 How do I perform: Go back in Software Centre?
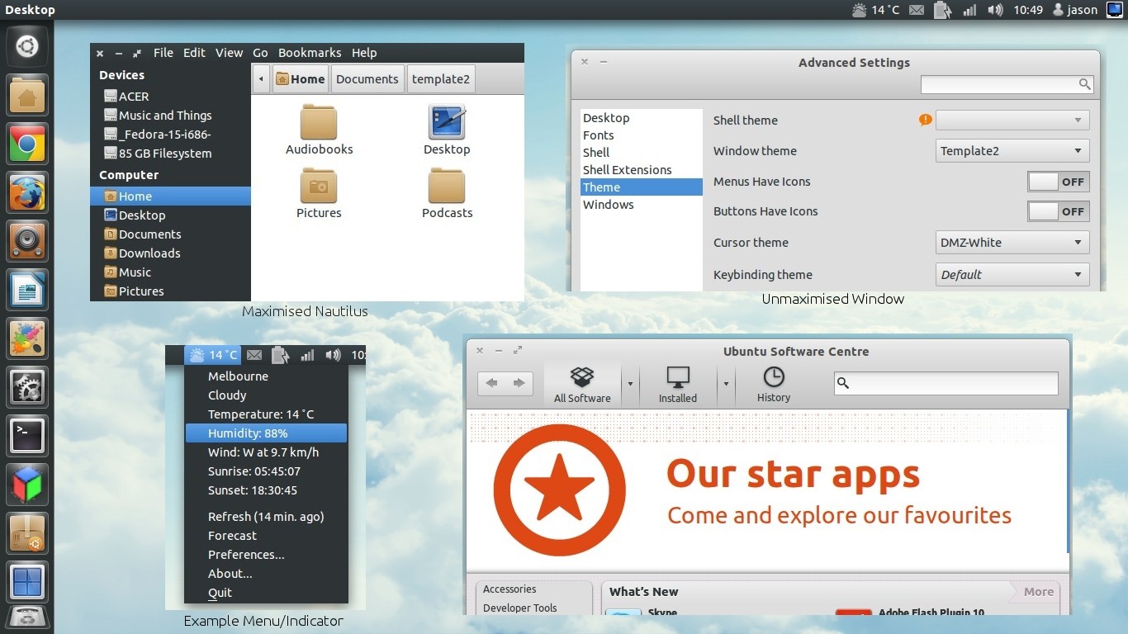[492, 383]
